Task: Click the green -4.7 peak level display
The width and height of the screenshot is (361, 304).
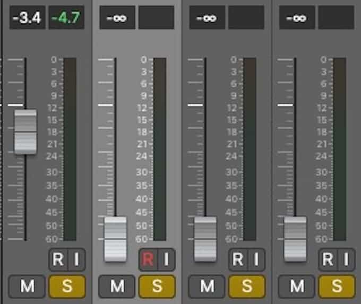Action: 66,17
